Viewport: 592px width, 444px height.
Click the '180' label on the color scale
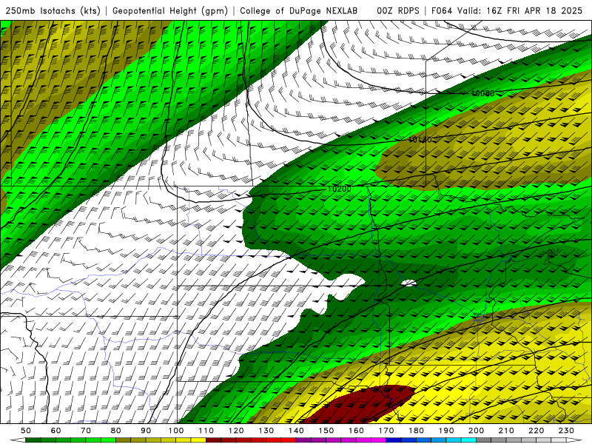click(416, 431)
